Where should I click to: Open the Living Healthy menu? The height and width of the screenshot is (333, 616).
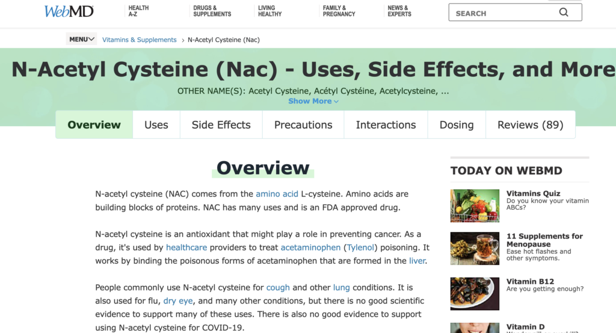click(269, 11)
